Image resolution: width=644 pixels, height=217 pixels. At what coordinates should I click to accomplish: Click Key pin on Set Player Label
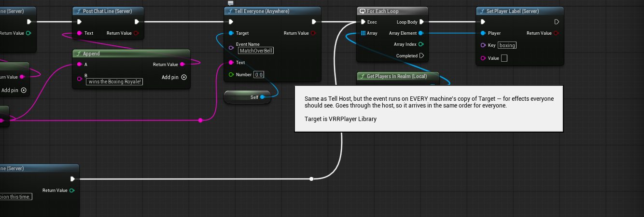click(x=482, y=45)
